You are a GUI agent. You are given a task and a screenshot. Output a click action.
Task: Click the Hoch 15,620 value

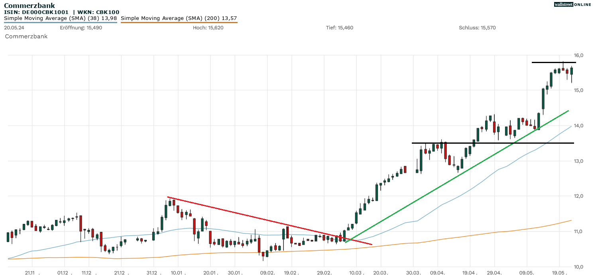[x=208, y=28]
